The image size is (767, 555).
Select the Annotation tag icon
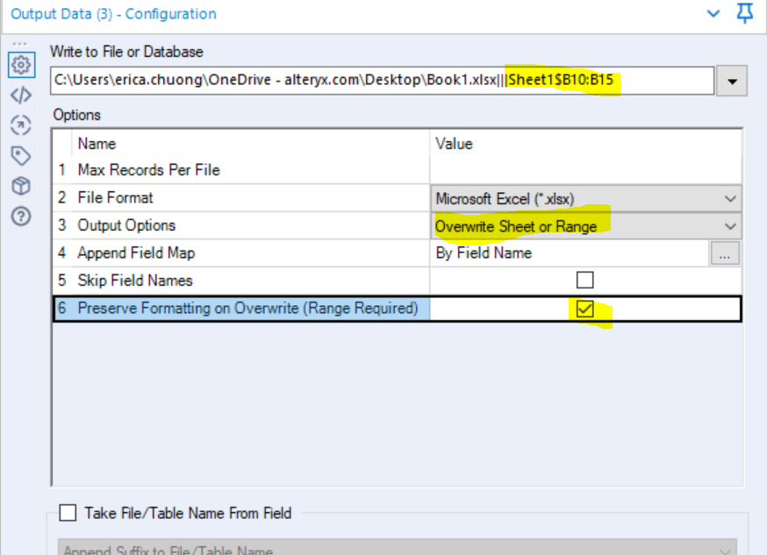tap(21, 156)
